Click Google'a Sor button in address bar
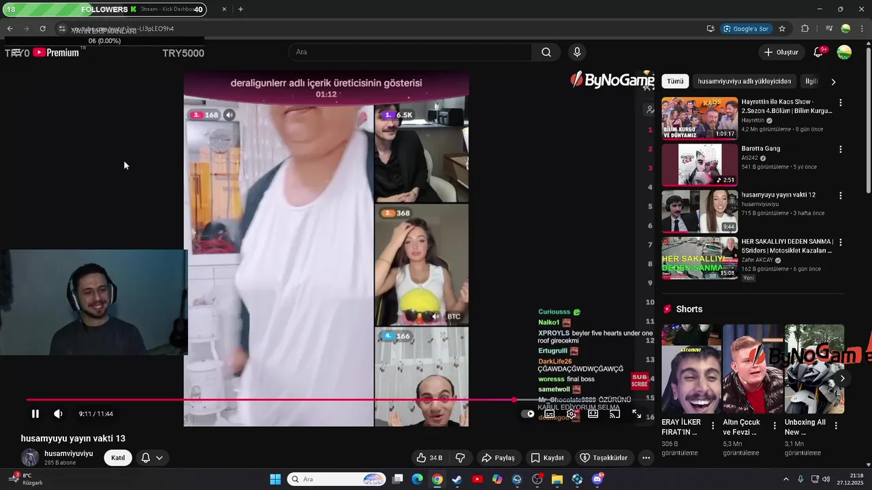Image resolution: width=872 pixels, height=490 pixels. (x=746, y=29)
